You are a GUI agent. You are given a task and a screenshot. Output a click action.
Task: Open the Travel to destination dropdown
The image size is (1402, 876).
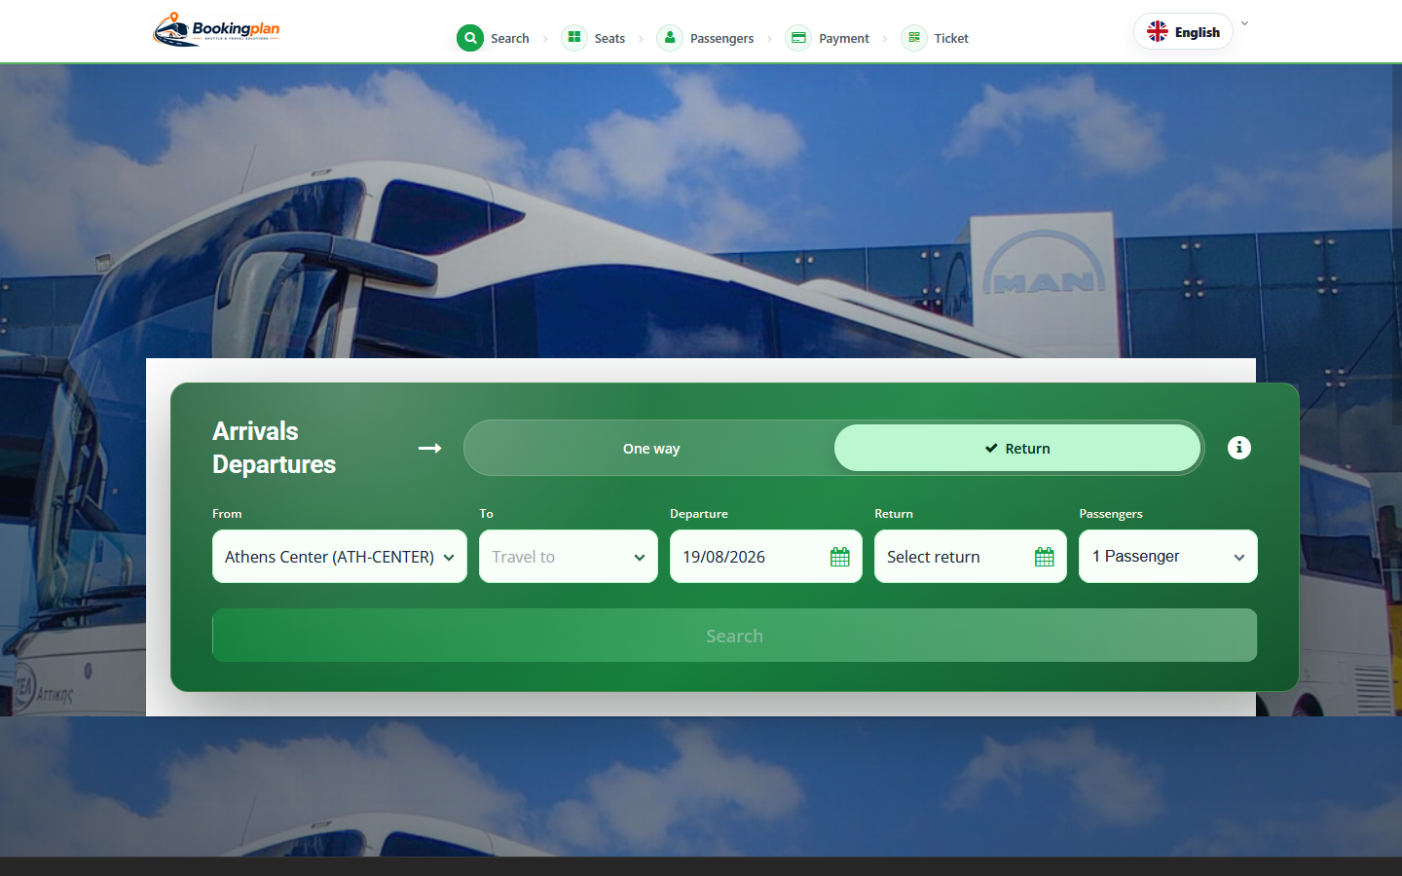[569, 557]
